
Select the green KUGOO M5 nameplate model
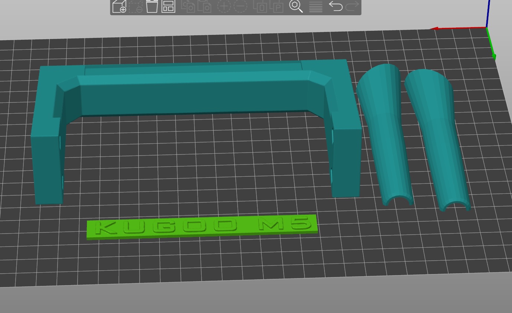202,227
